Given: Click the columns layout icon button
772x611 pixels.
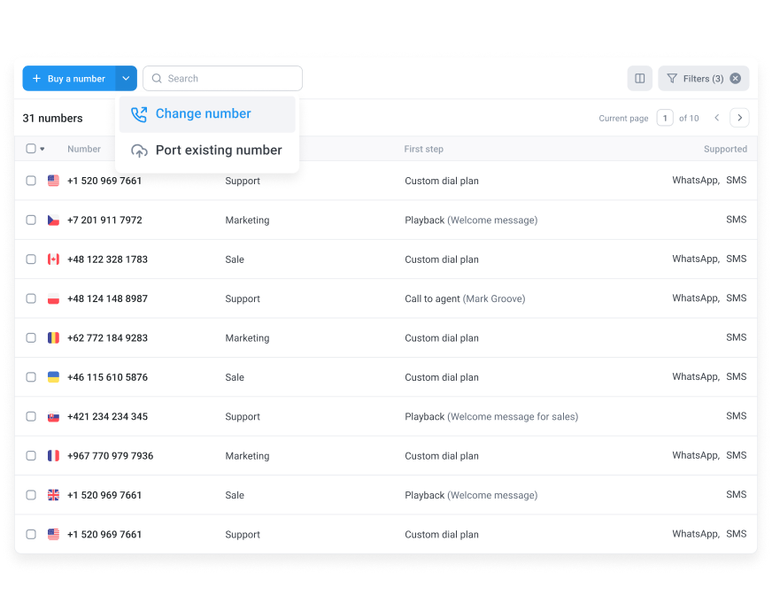Looking at the screenshot, I should point(639,79).
